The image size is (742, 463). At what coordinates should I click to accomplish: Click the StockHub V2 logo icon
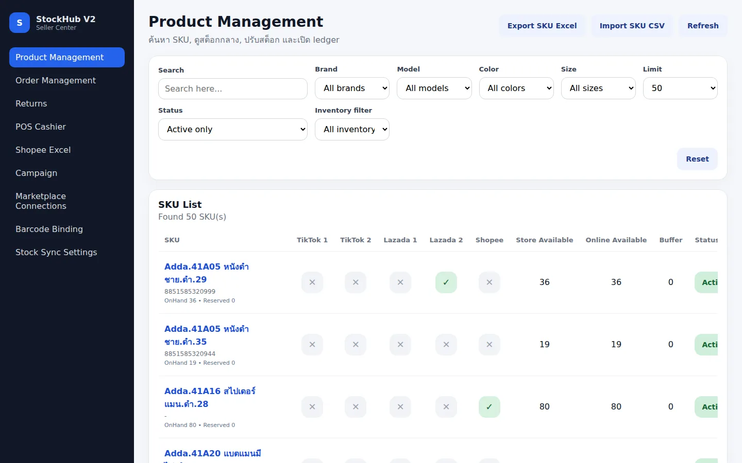(x=20, y=23)
